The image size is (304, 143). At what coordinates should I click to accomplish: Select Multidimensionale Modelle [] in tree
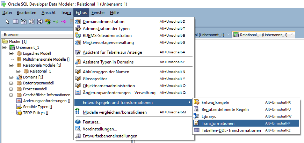(x=46, y=59)
